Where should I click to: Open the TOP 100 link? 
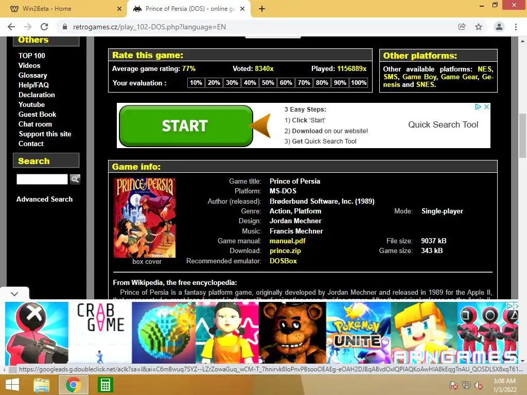31,56
